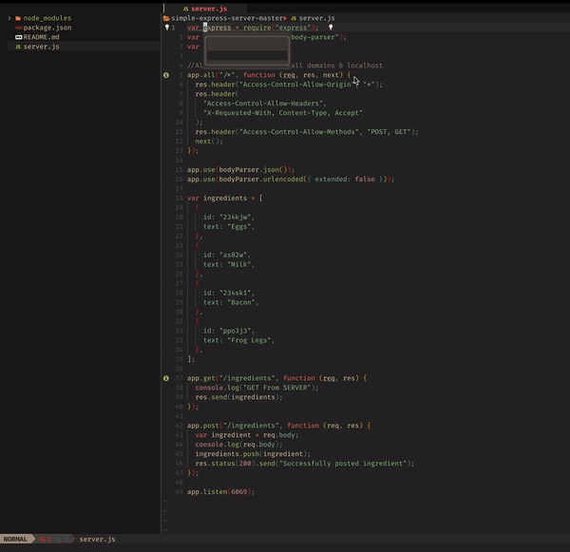Image resolution: width=570 pixels, height=552 pixels.
Task: Click the id "234kjw" value
Action: 236,217
